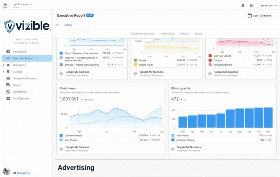Click the 794,145 Google views value
280x177 pixels.
click(181, 60)
